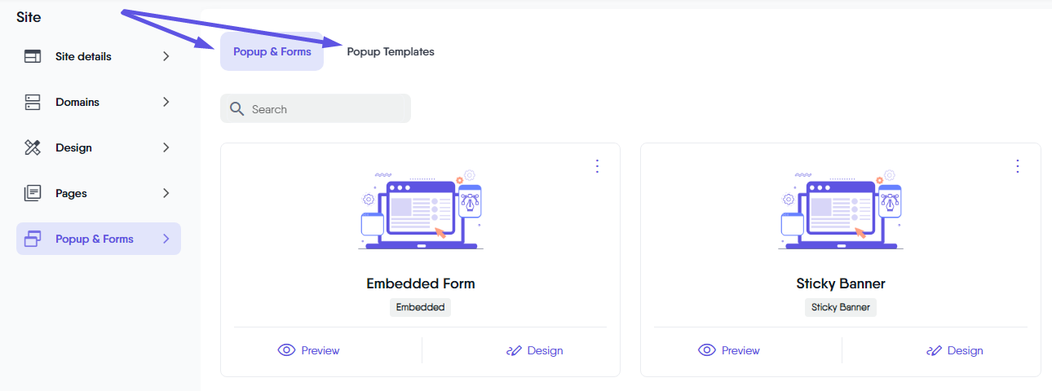Expand the Pages chevron arrow
This screenshot has height=391, width=1052.
166,194
